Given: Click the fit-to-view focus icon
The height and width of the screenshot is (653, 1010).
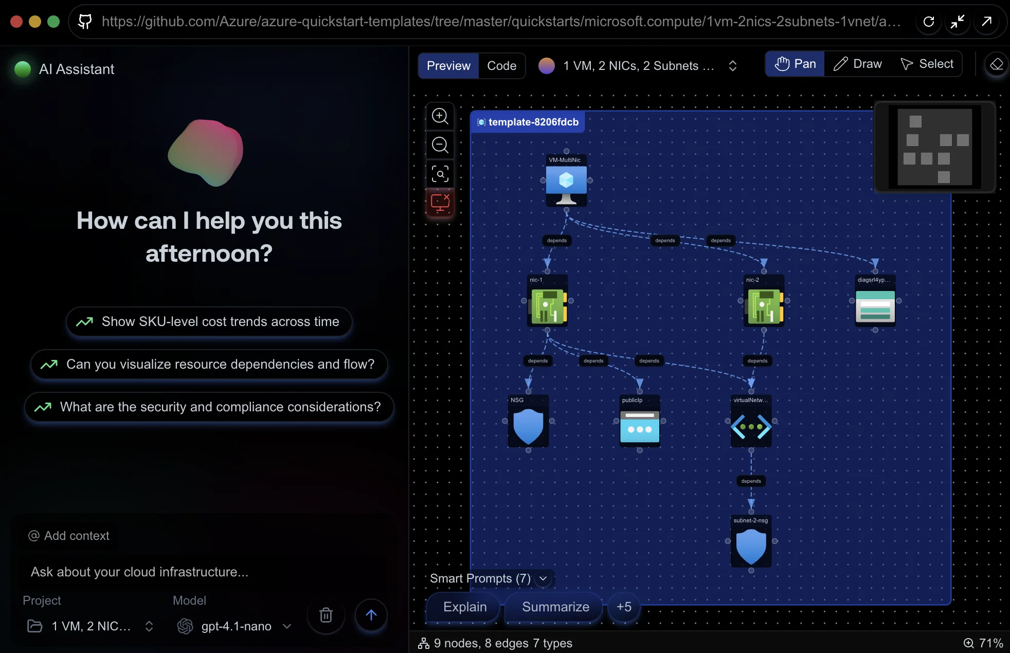Looking at the screenshot, I should click(440, 174).
